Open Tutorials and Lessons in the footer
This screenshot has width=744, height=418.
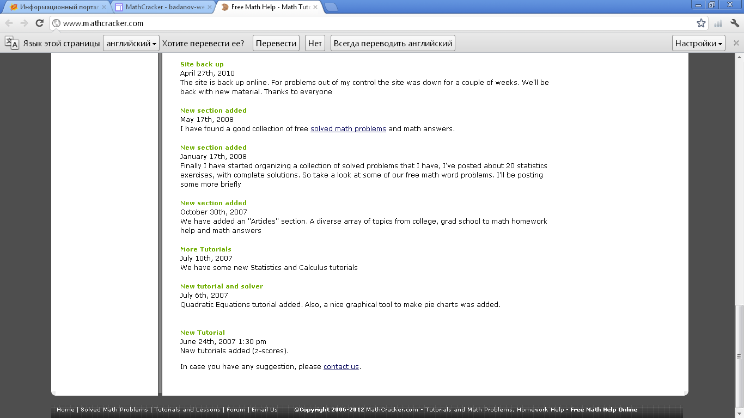(x=187, y=410)
